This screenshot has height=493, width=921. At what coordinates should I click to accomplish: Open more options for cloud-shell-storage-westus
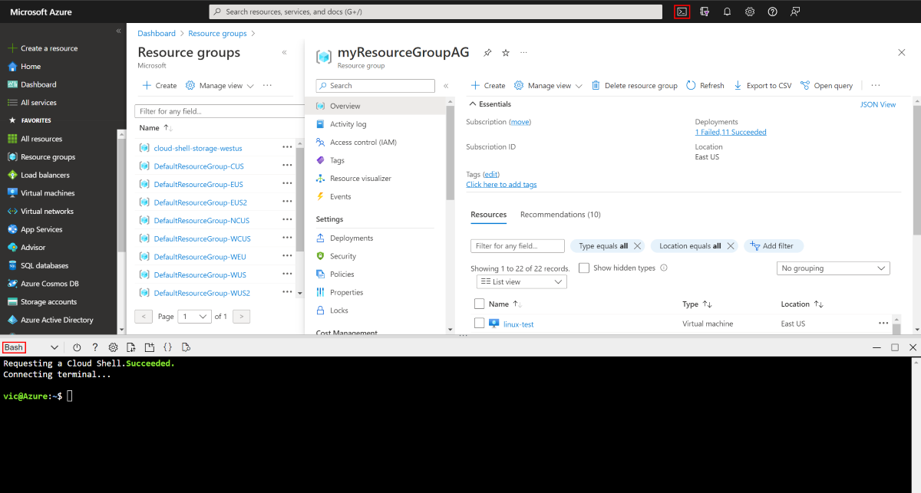pyautogui.click(x=287, y=148)
